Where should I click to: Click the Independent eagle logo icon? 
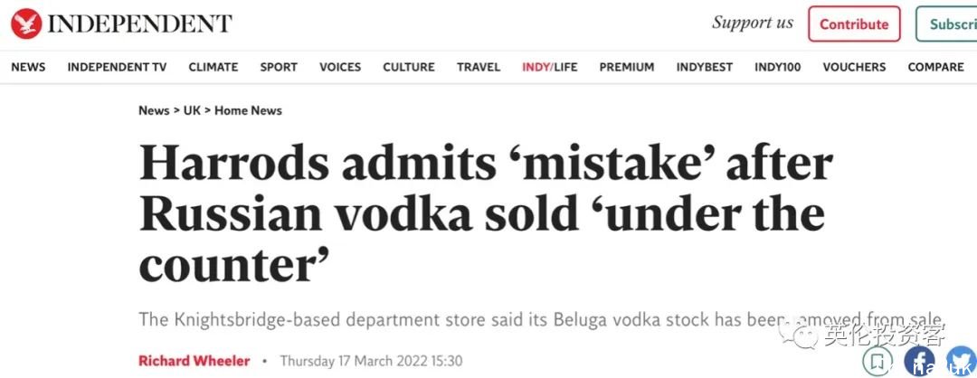click(26, 24)
